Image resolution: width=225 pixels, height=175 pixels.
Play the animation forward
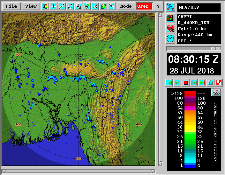(x=177, y=83)
